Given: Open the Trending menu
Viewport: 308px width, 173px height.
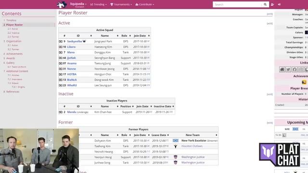Looking at the screenshot, I should tap(98, 4).
